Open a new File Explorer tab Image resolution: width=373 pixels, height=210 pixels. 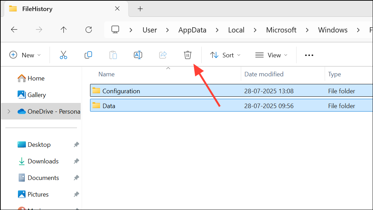click(140, 9)
